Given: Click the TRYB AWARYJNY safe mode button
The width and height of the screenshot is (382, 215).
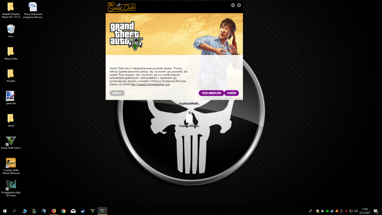Looking at the screenshot, I should 211,93.
